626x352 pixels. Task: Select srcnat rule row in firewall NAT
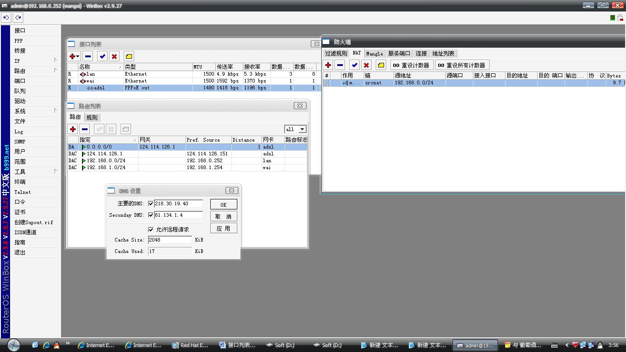pos(474,83)
